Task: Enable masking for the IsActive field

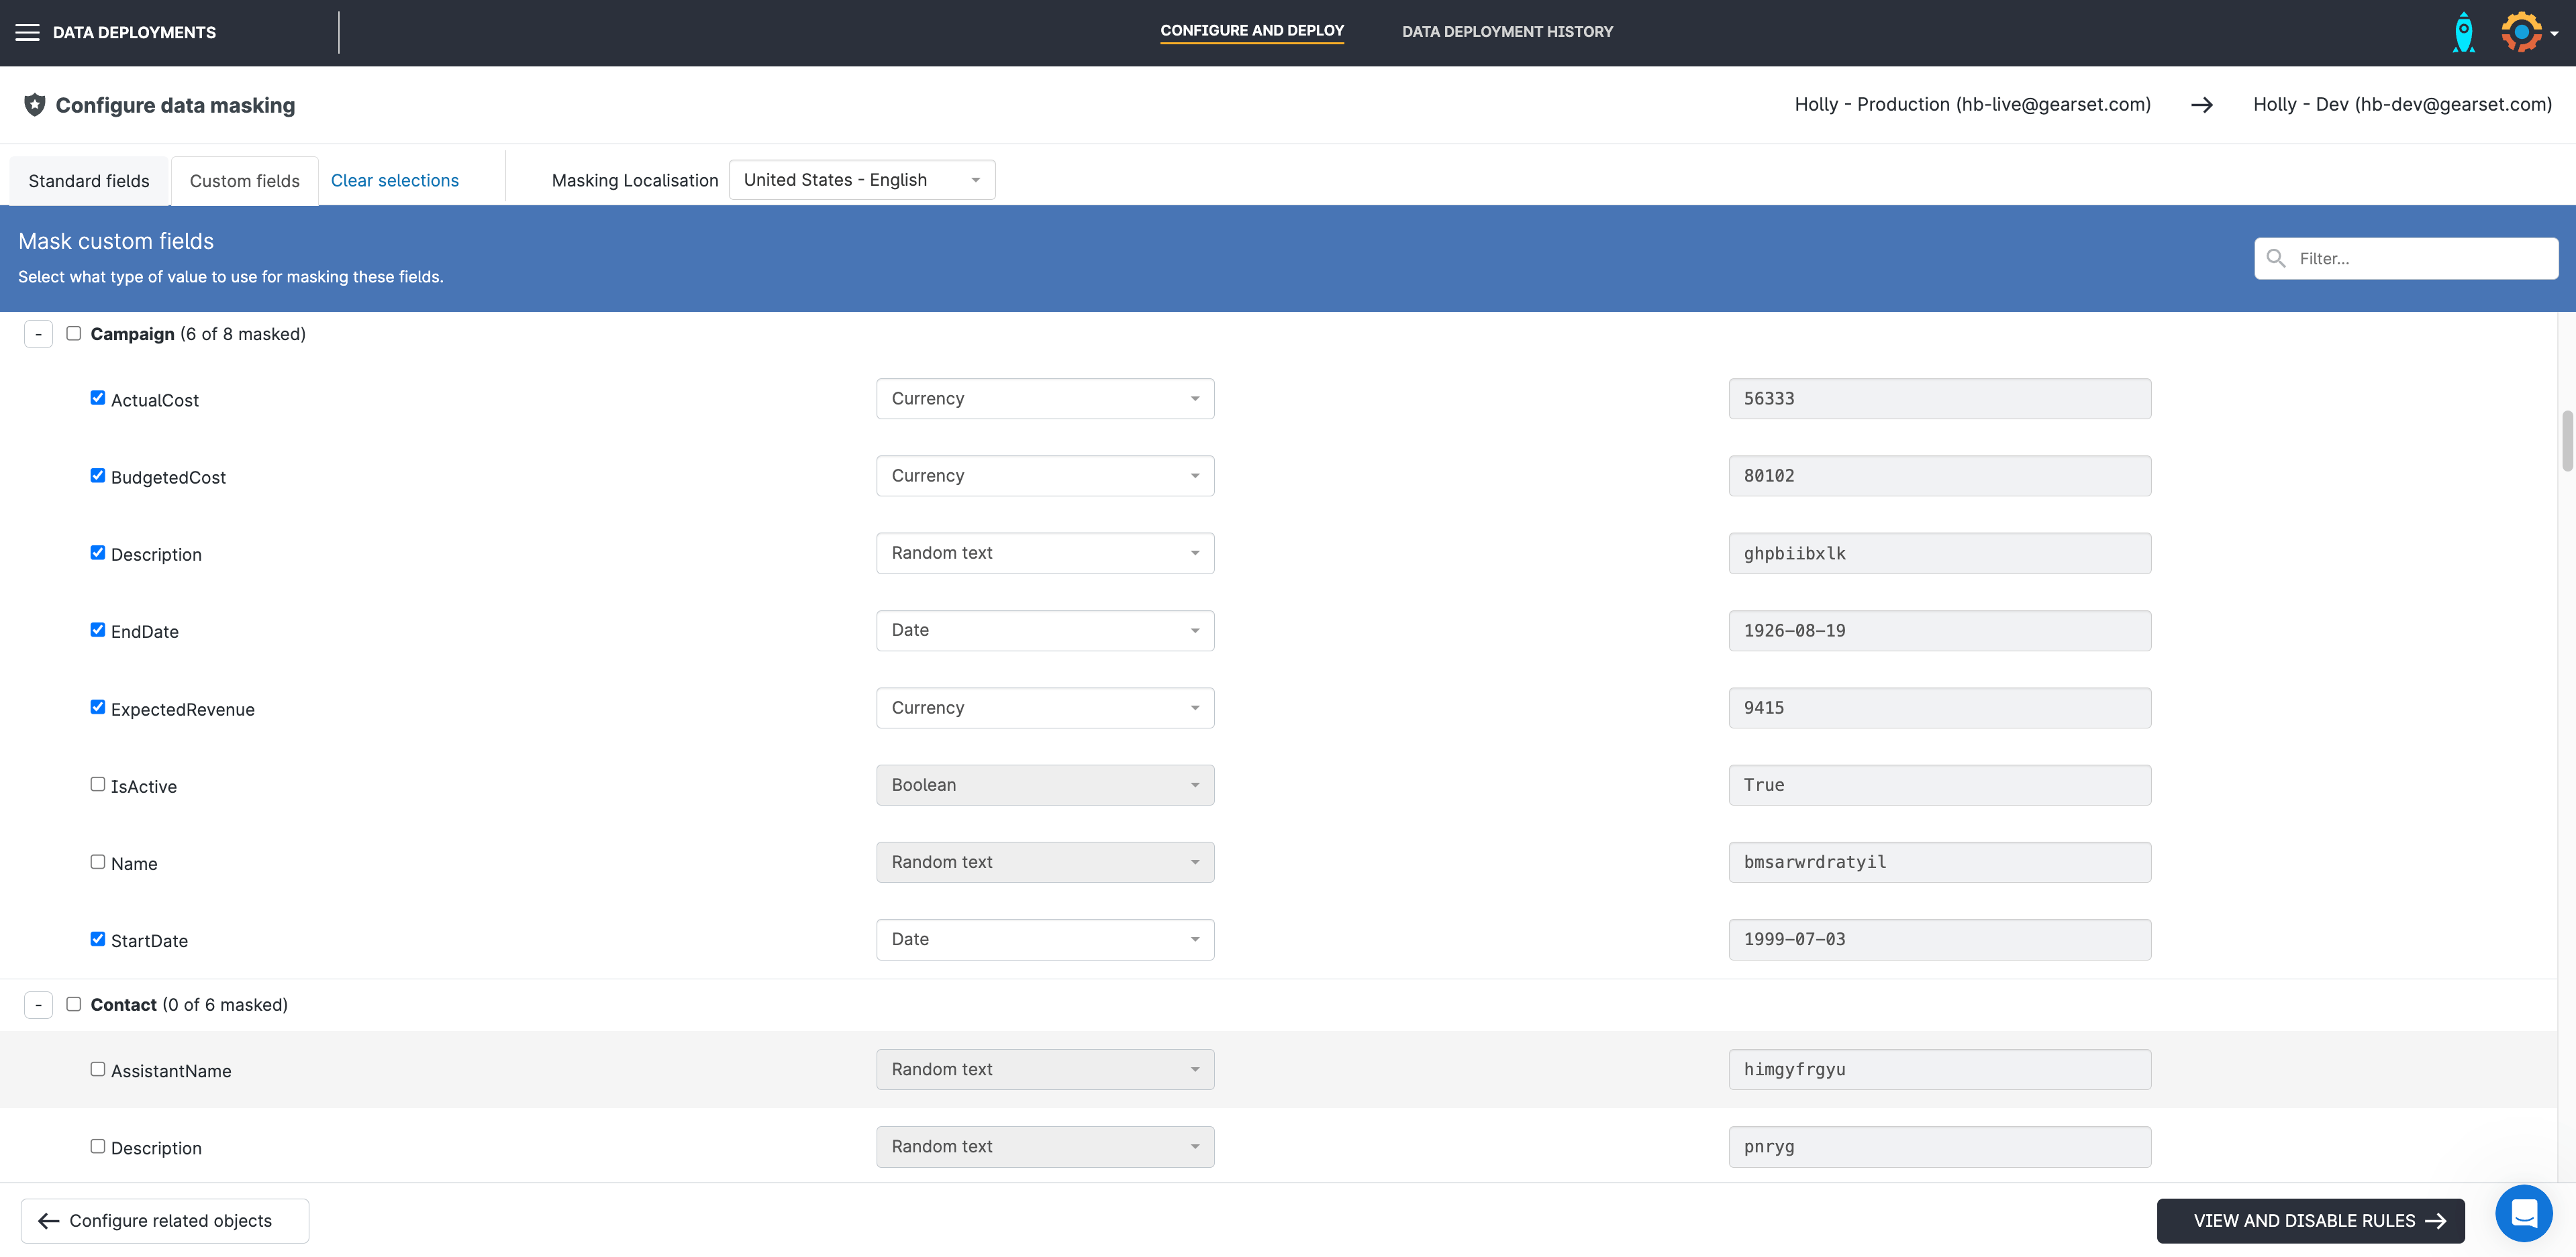Action: pyautogui.click(x=98, y=784)
